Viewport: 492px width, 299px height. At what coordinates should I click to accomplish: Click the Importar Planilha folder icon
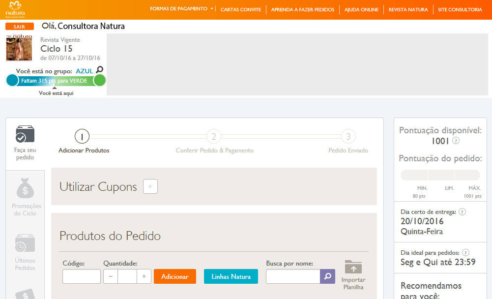coord(353,267)
